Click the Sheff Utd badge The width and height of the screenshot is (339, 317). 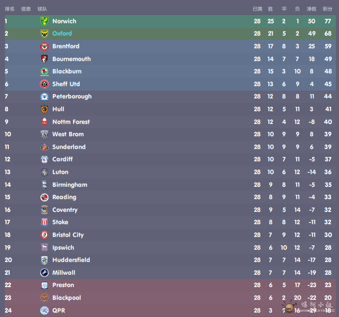pyautogui.click(x=44, y=84)
